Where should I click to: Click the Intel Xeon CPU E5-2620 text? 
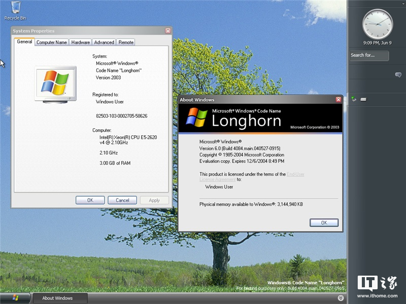coord(128,140)
